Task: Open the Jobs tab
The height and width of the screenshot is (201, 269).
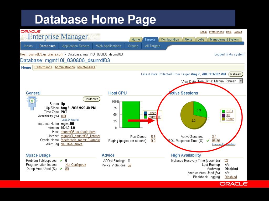Action: (x=201, y=40)
